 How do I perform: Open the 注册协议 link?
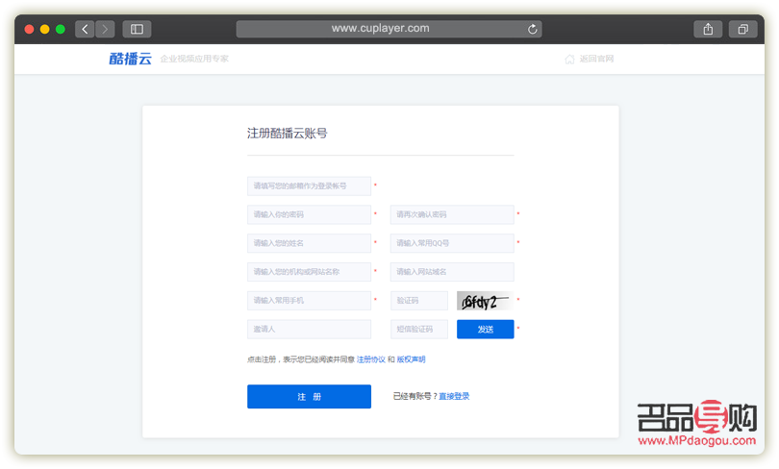click(370, 359)
